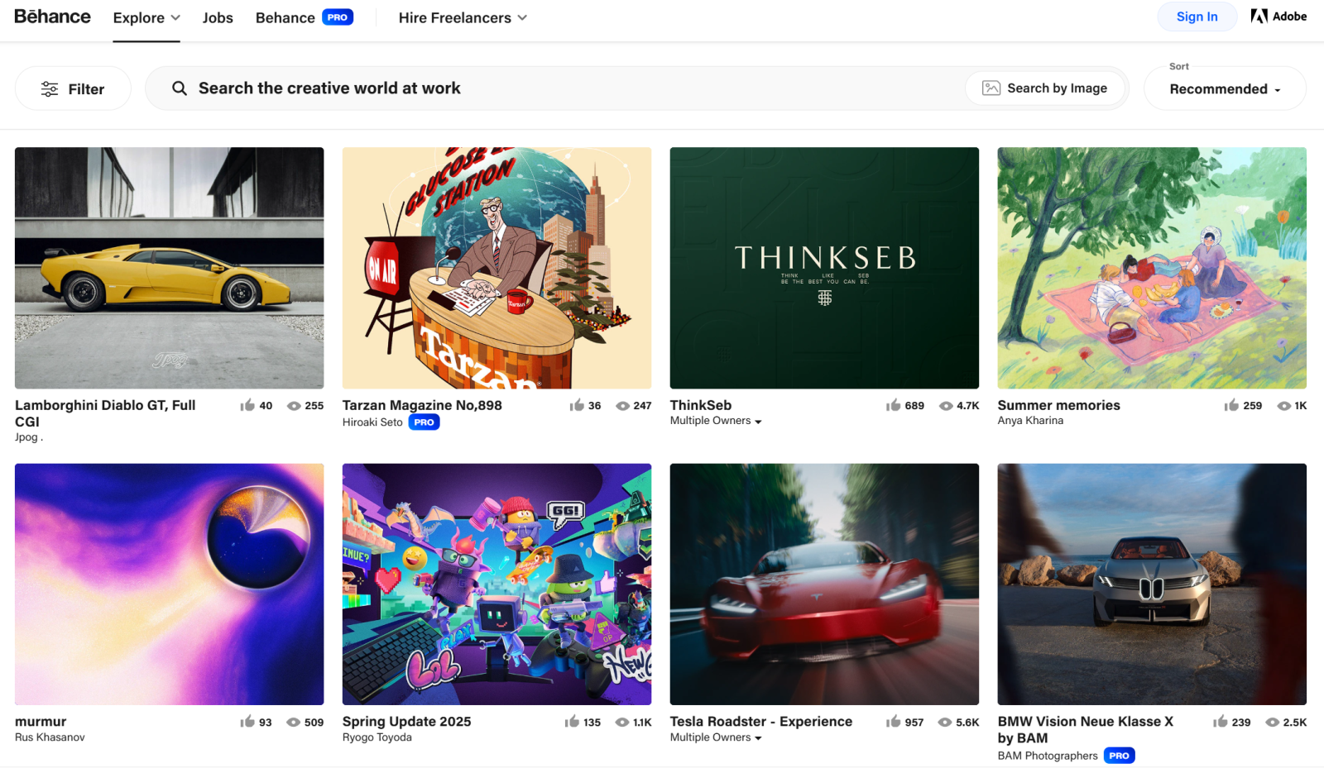This screenshot has width=1324, height=768.
Task: Open the red Tesla Roadster thumbnail
Action: (x=824, y=584)
